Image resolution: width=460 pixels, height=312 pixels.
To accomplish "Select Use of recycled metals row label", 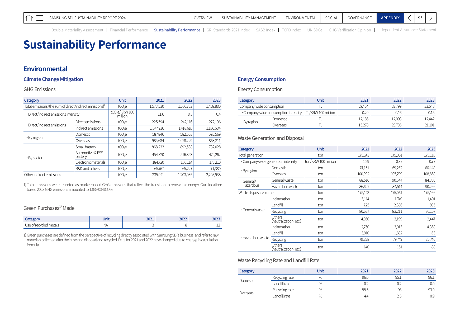I will tap(42, 225).
